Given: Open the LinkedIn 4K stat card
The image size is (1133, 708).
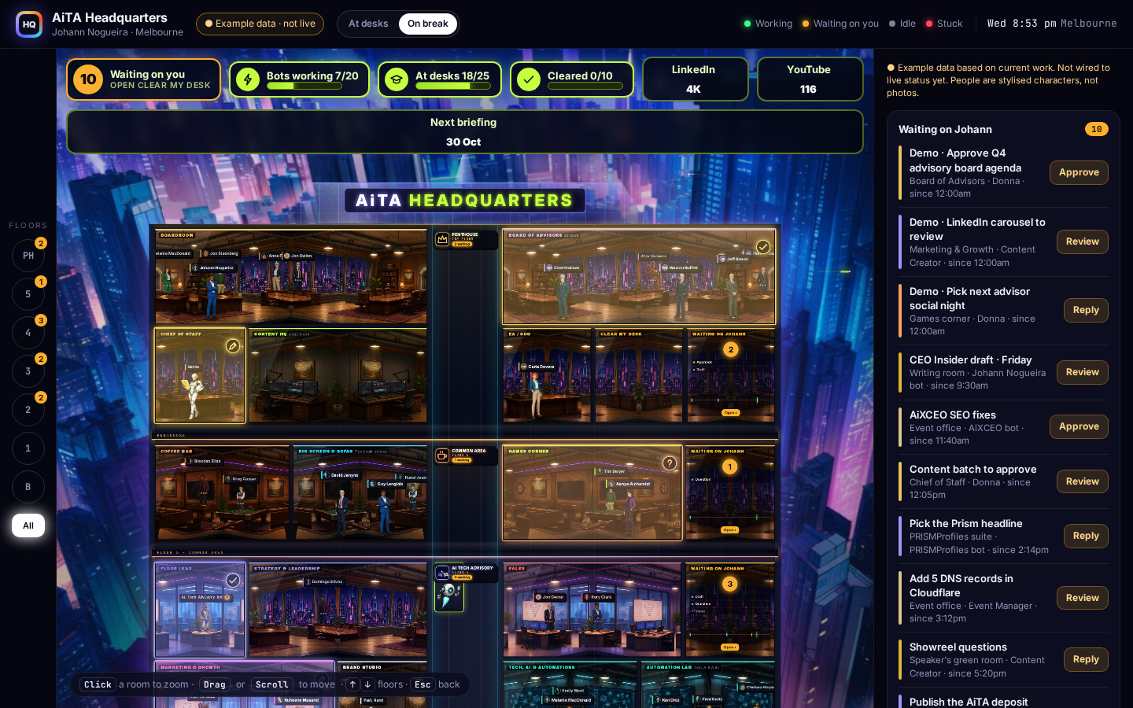Looking at the screenshot, I should click(695, 79).
